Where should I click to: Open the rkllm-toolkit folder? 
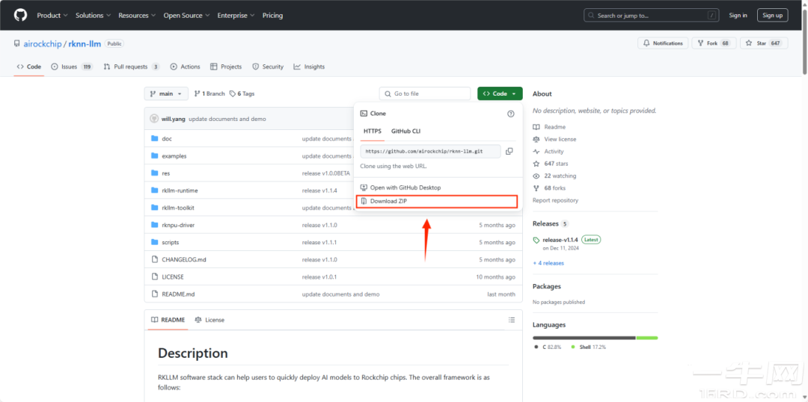tap(178, 208)
